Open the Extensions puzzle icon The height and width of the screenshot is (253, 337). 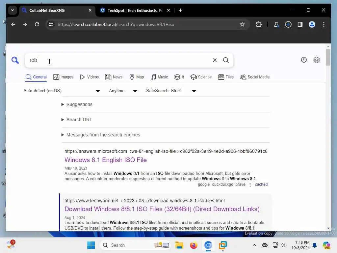point(259,24)
